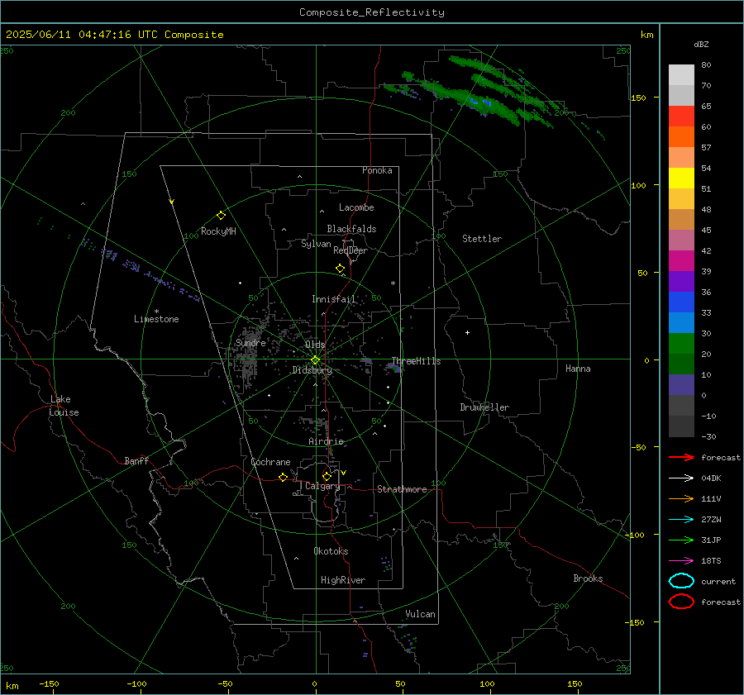The height and width of the screenshot is (695, 744).
Task: Click the 18TS legend label
Action: tap(711, 561)
